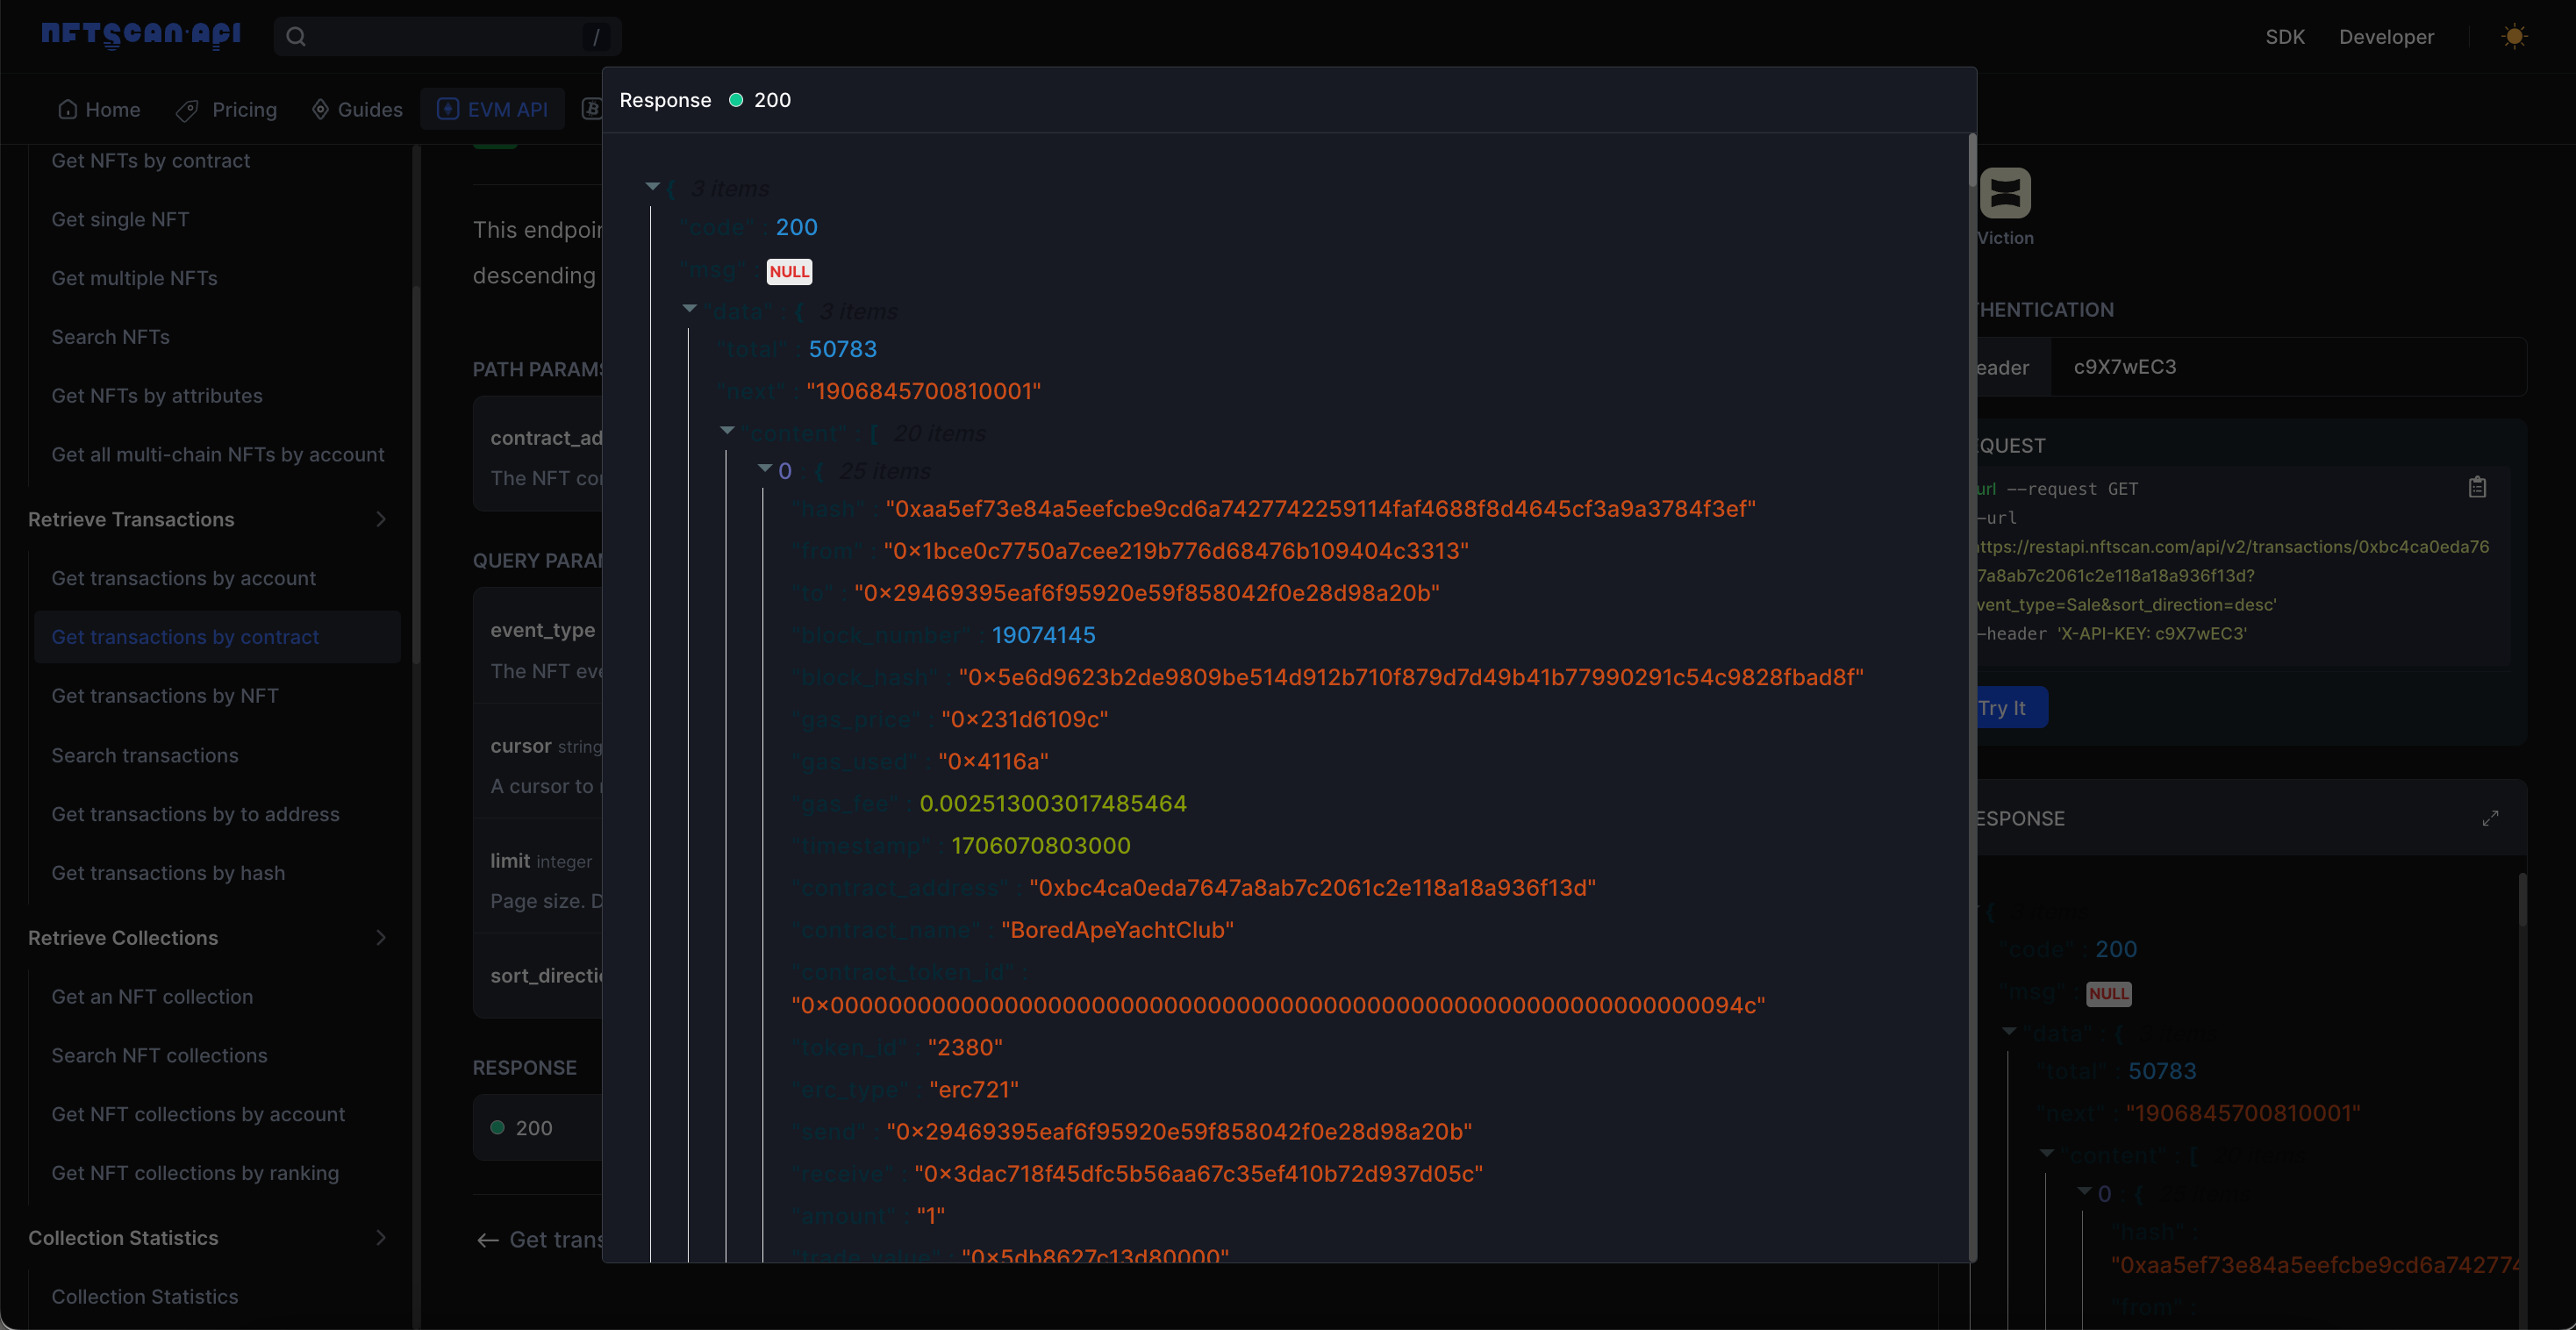Expand the response panel with arrows icon
Viewport: 2576px width, 1330px height.
pos(2490,818)
